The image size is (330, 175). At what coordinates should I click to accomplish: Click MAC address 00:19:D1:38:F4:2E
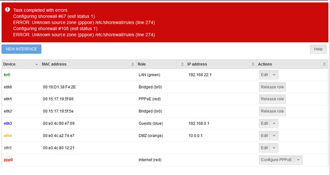coord(59,87)
